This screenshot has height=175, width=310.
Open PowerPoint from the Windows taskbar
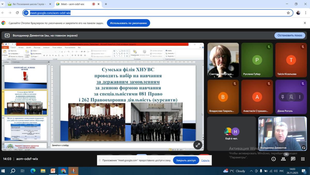53,171
